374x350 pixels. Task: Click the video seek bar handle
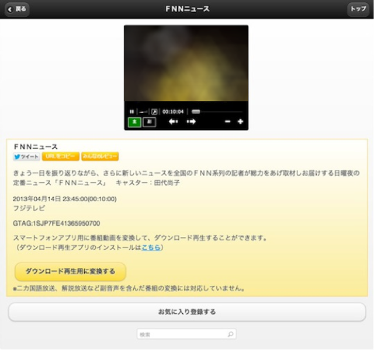point(196,111)
